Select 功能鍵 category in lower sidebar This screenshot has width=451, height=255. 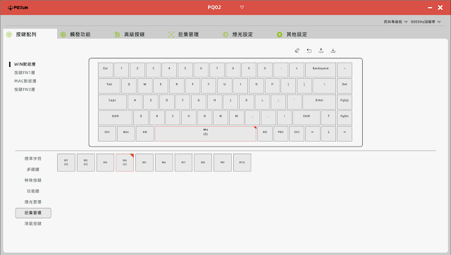click(x=33, y=191)
